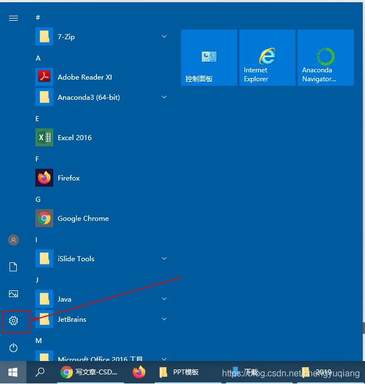Switch to Firefox on the taskbar
Viewport: 365px width, 384px height.
click(x=139, y=372)
